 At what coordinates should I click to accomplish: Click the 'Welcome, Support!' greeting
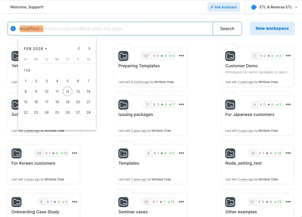click(27, 7)
